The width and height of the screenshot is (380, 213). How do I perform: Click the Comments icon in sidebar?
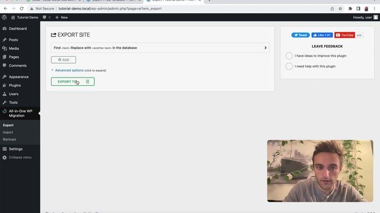tap(5, 66)
